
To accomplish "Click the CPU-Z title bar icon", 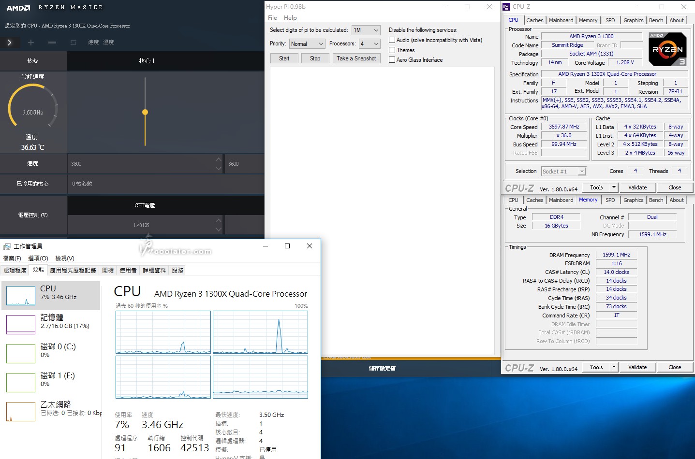I will 506,7.
